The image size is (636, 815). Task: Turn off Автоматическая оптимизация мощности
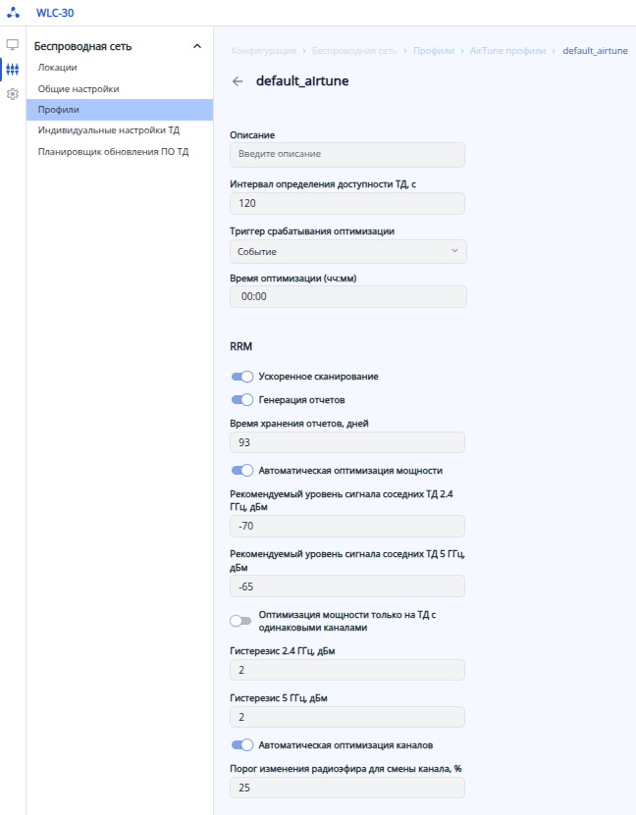(241, 471)
